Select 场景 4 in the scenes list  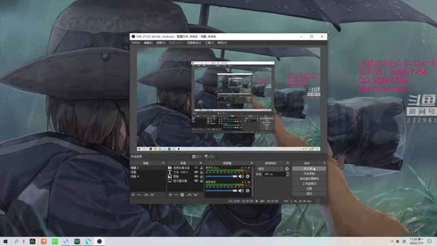[148, 176]
